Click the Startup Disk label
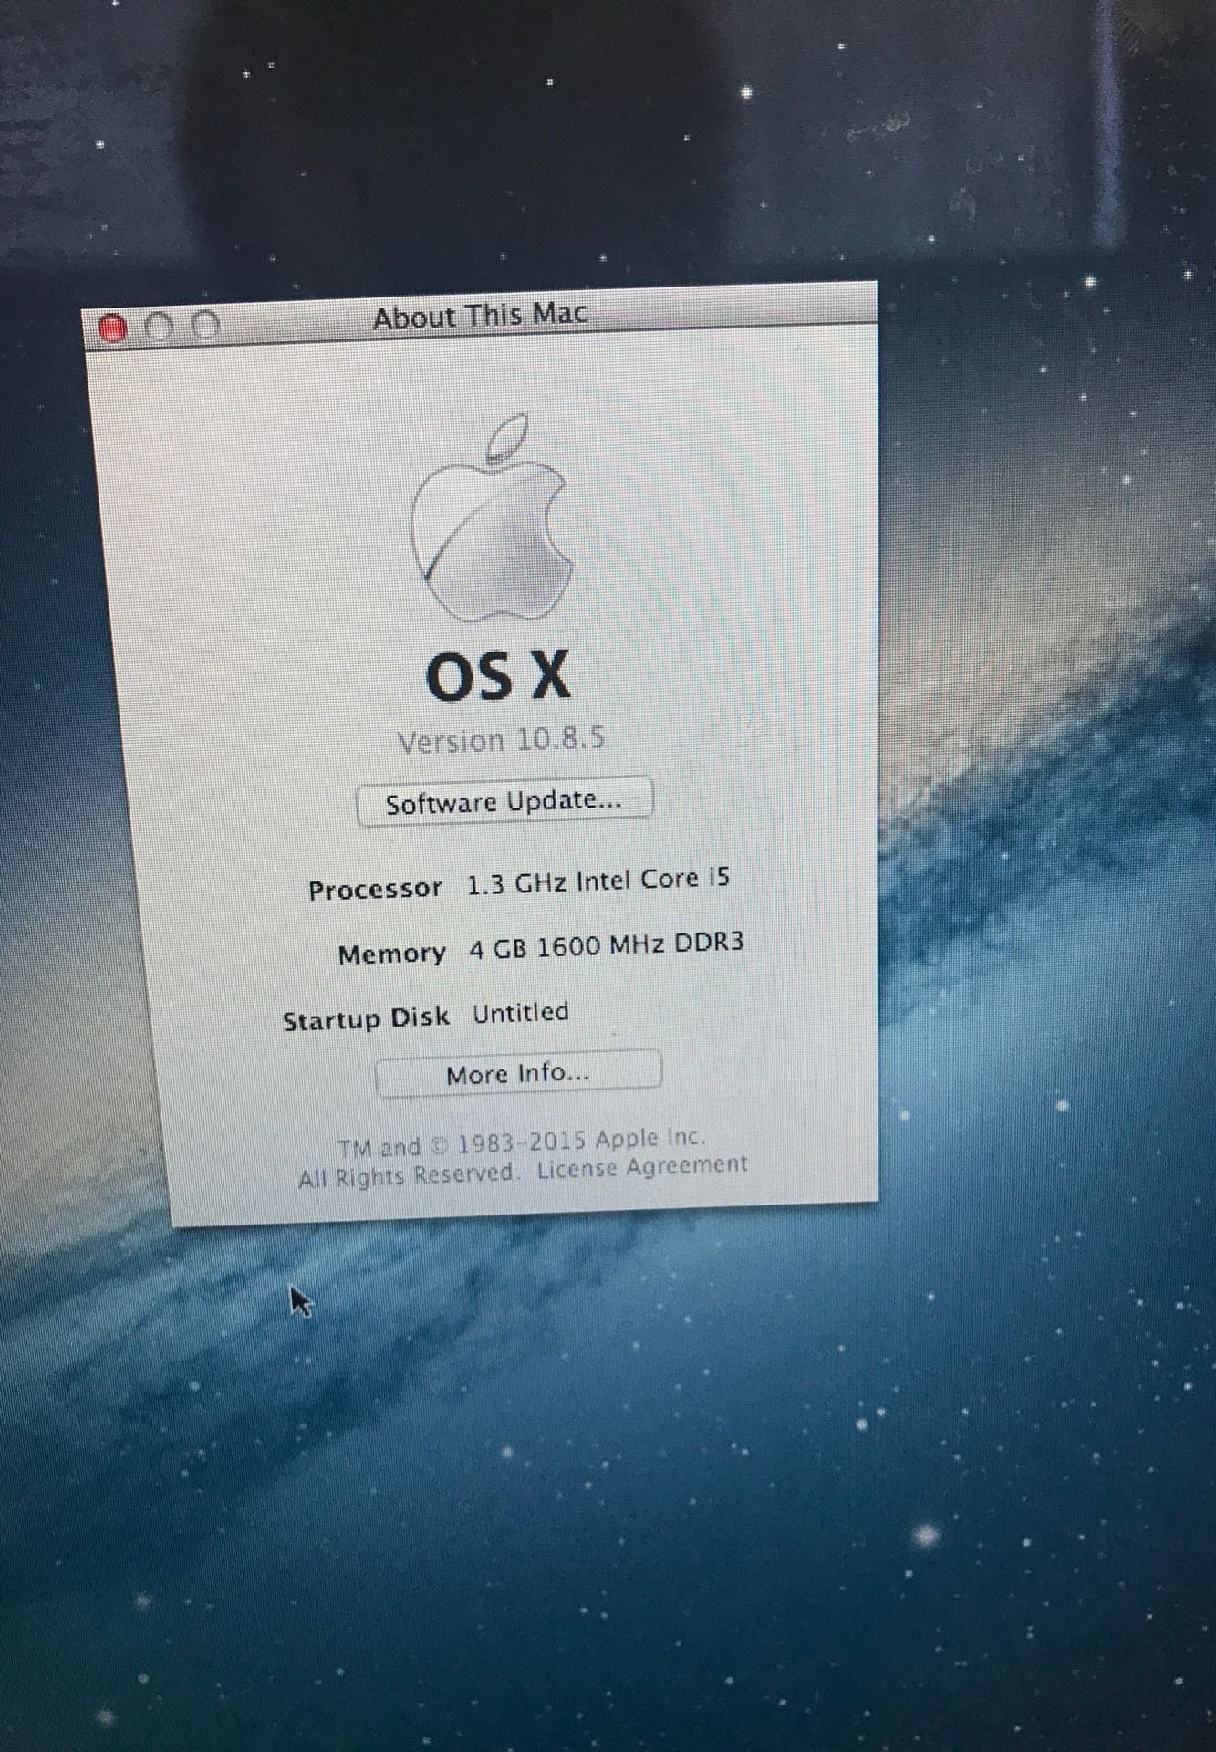Viewport: 1216px width, 1752px height. (366, 1018)
